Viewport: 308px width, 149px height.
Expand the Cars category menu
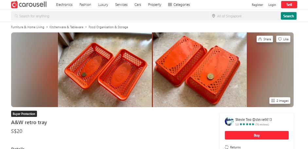[x=138, y=5]
